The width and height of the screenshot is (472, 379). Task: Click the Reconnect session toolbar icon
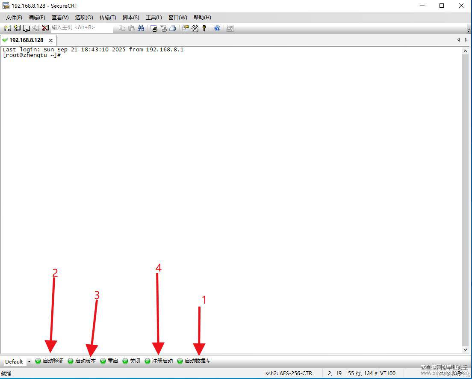tap(36, 28)
